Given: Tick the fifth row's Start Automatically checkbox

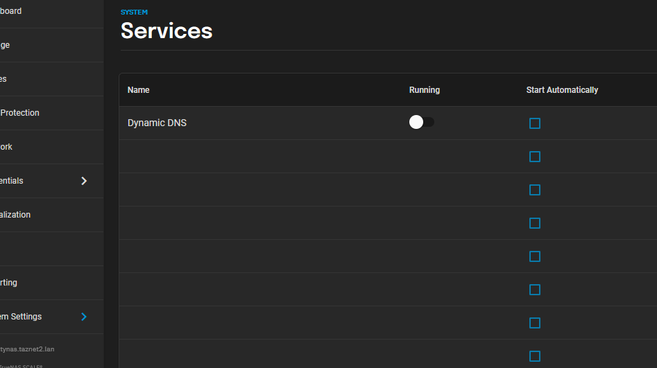Looking at the screenshot, I should [535, 256].
